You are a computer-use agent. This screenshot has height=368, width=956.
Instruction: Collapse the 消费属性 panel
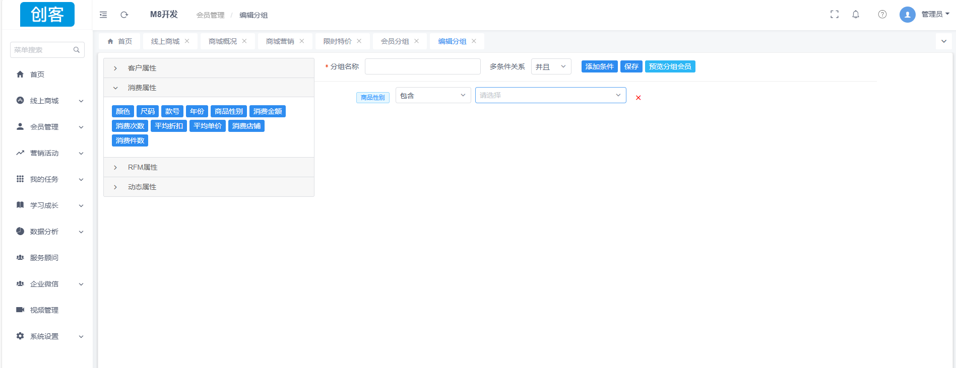[x=209, y=88]
